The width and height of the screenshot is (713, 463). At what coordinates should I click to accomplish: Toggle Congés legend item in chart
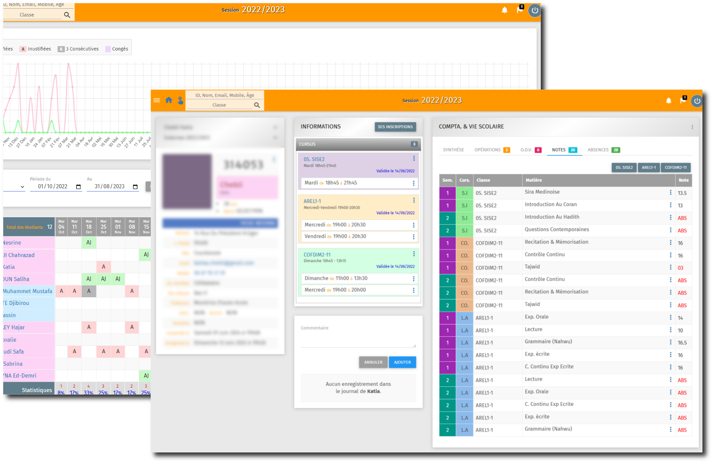pyautogui.click(x=117, y=49)
